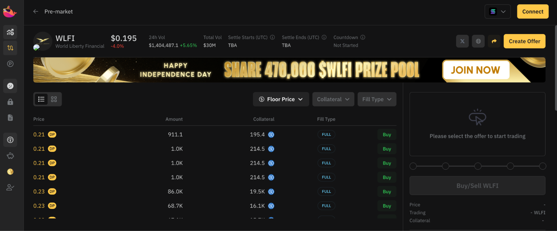Screen dimensions: 557x231
Task: Share WLFI market with arrow icon
Action: [x=494, y=41]
